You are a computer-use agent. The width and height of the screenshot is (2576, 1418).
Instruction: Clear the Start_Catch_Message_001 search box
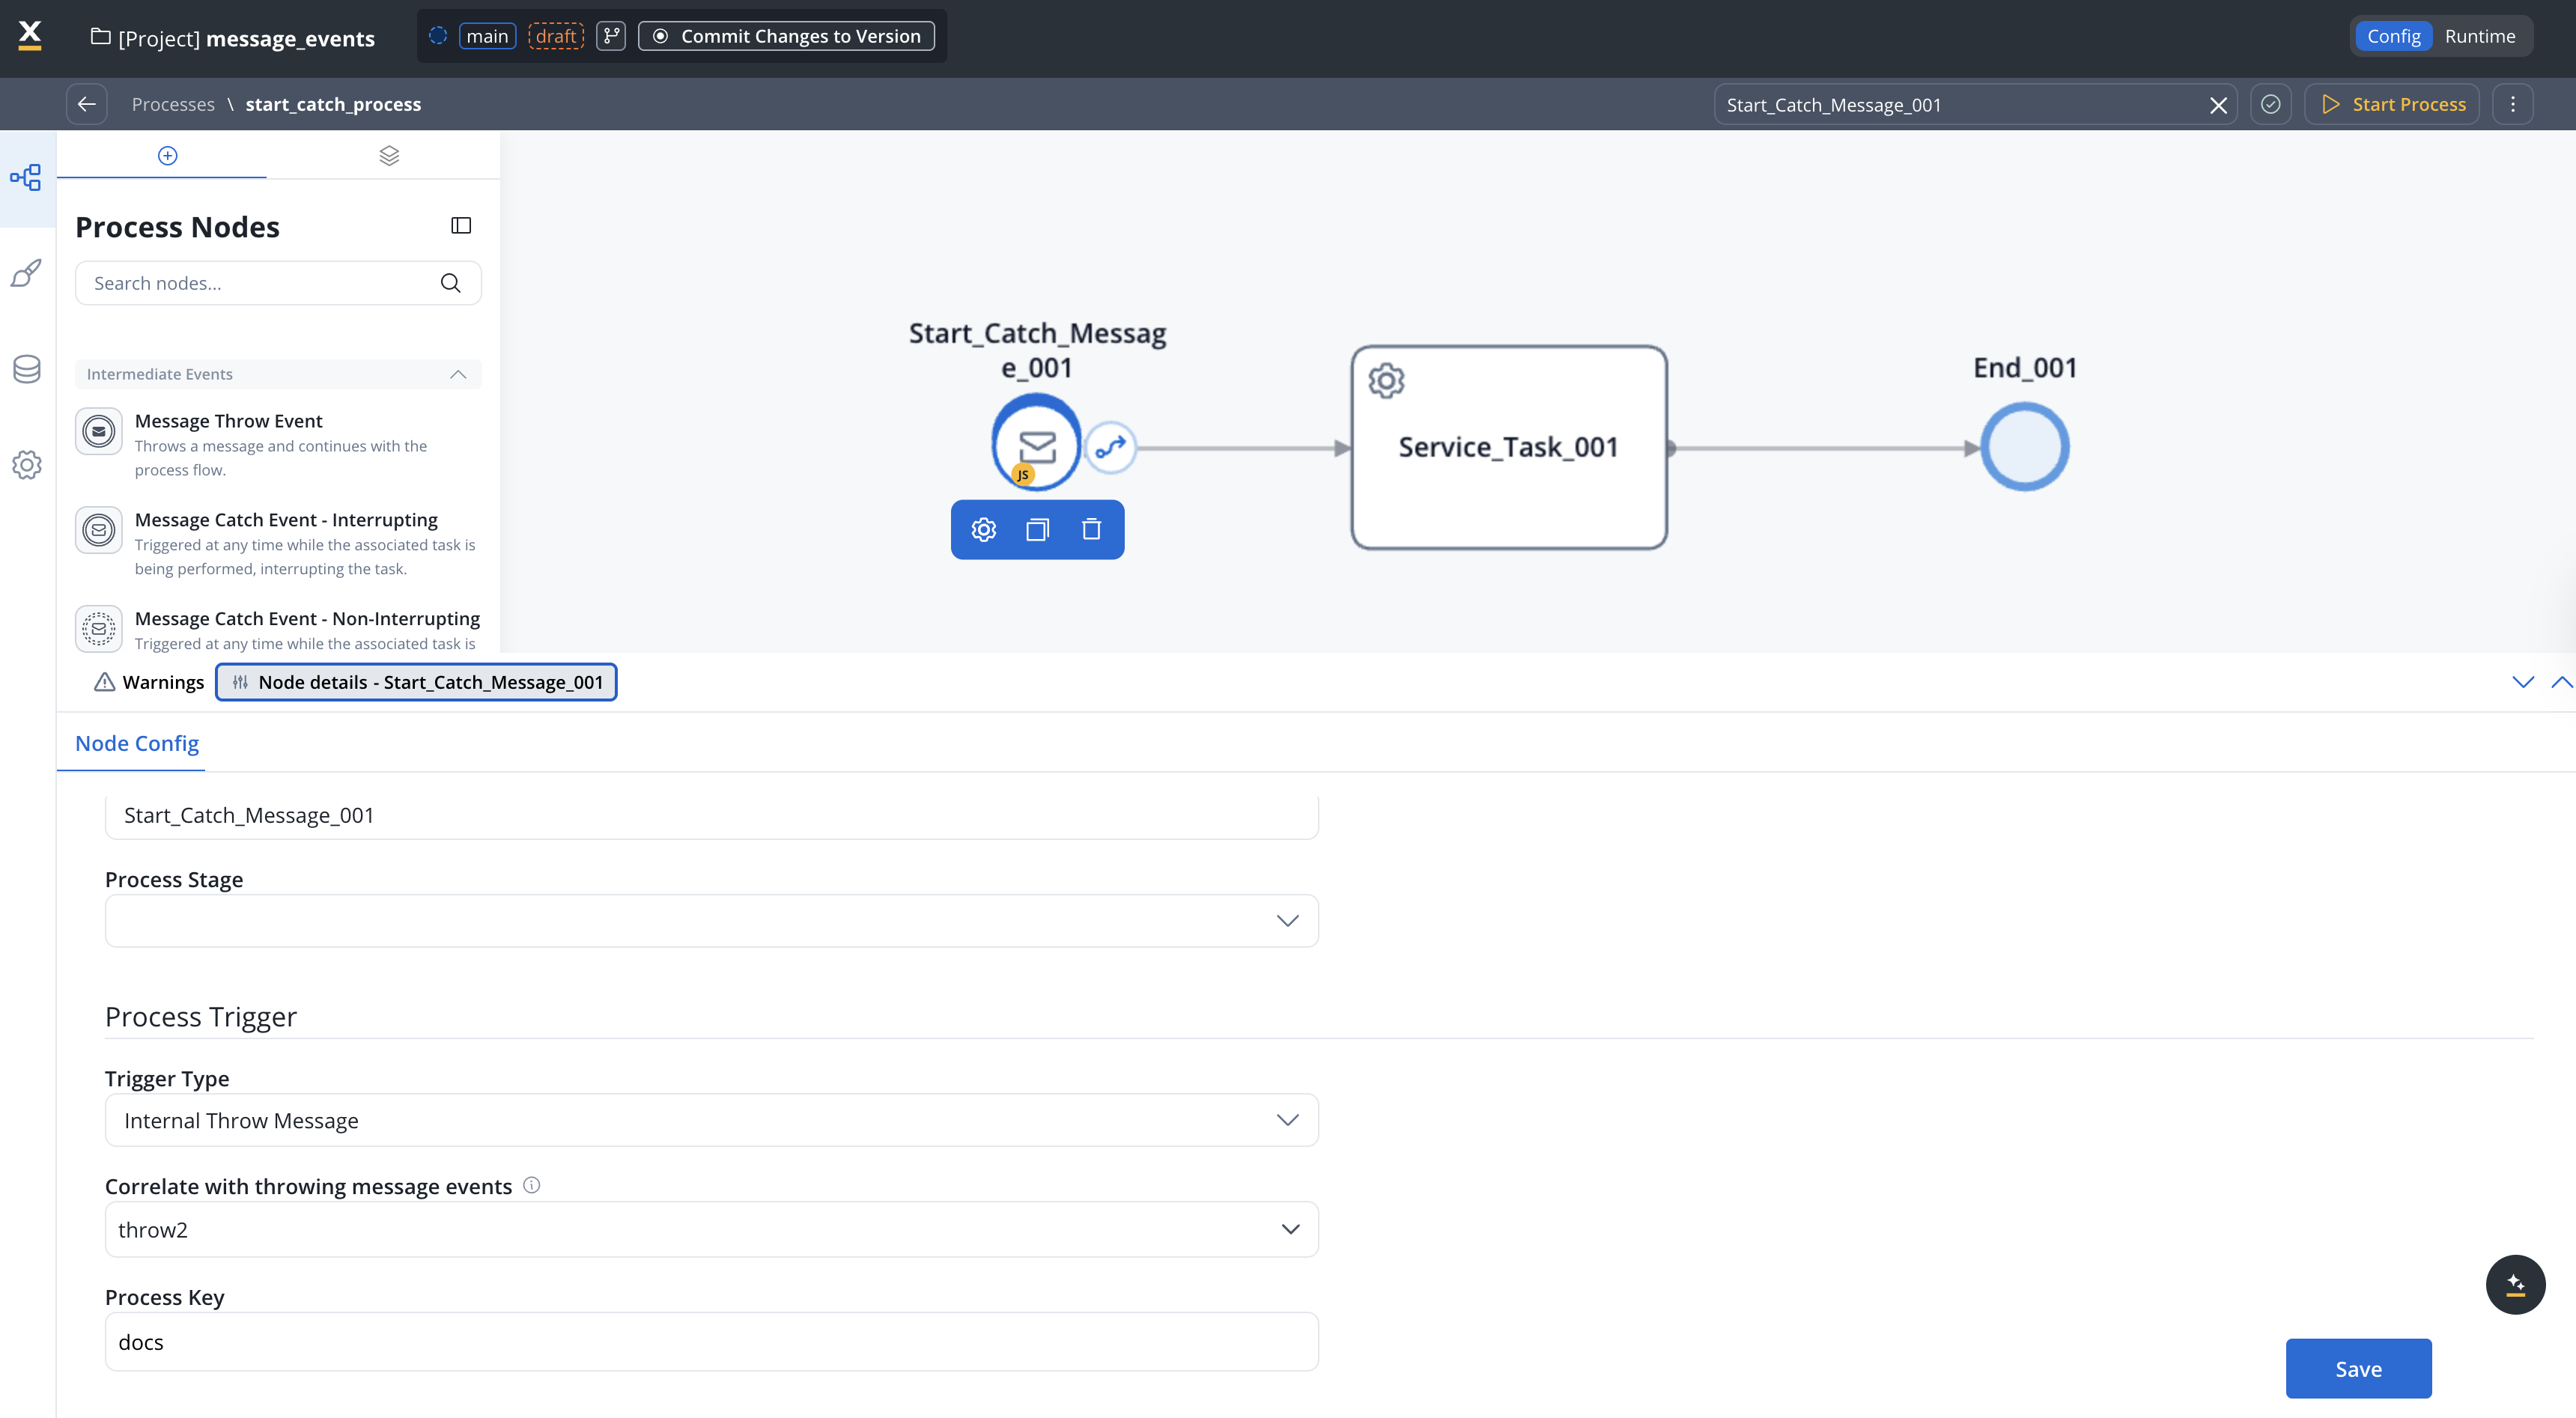click(x=2217, y=105)
